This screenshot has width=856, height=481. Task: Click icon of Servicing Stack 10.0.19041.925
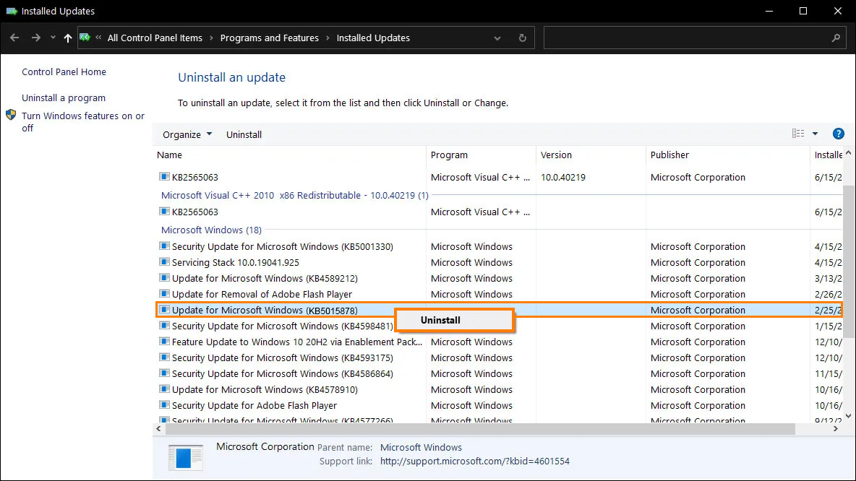pos(164,261)
